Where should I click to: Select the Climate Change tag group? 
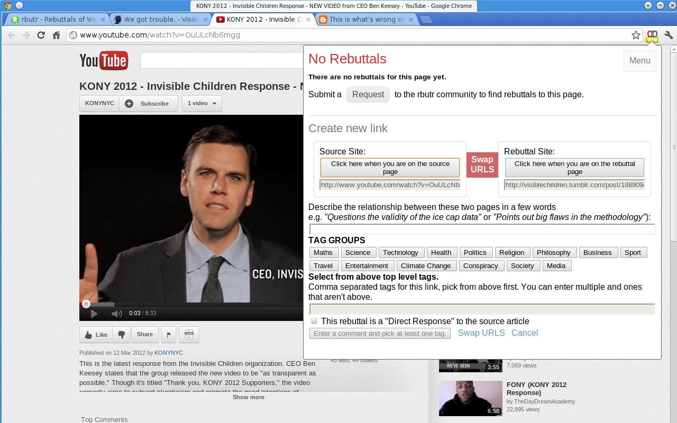[426, 266]
